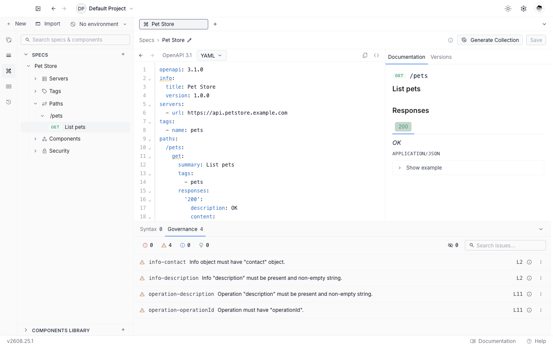Click the Specs breadcrumb link
This screenshot has width=553, height=346.
click(146, 40)
